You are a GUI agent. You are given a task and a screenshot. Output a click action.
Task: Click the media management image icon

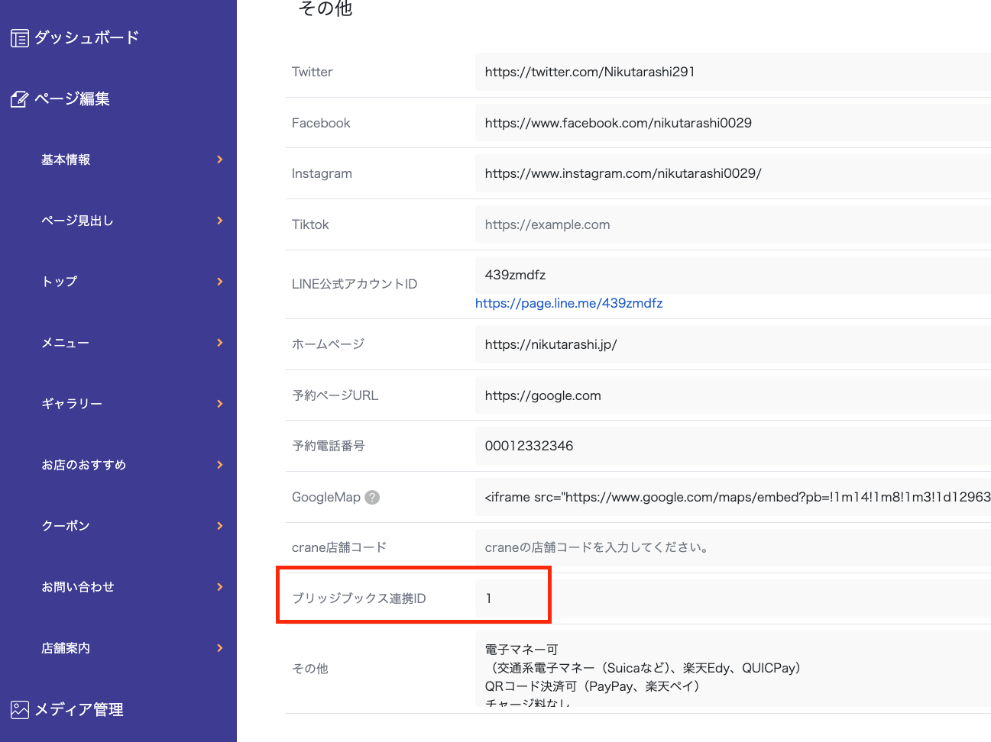coord(20,710)
